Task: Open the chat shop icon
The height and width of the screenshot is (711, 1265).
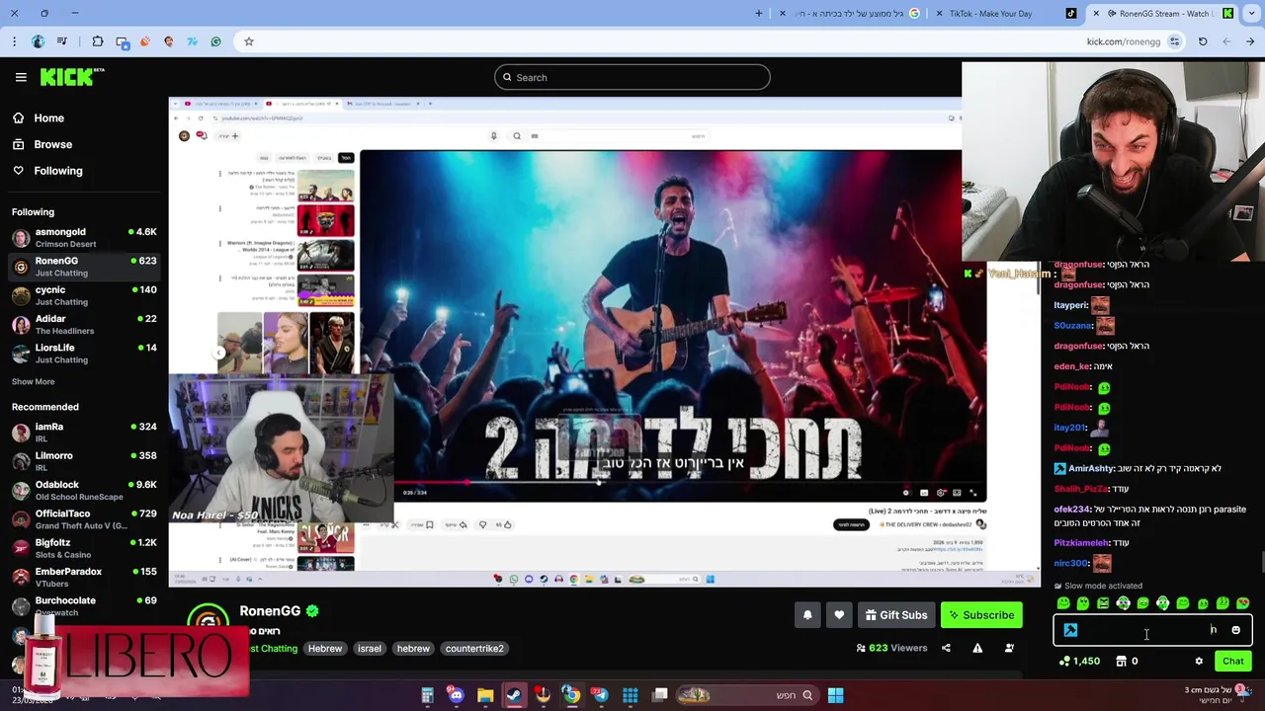Action: click(1121, 662)
